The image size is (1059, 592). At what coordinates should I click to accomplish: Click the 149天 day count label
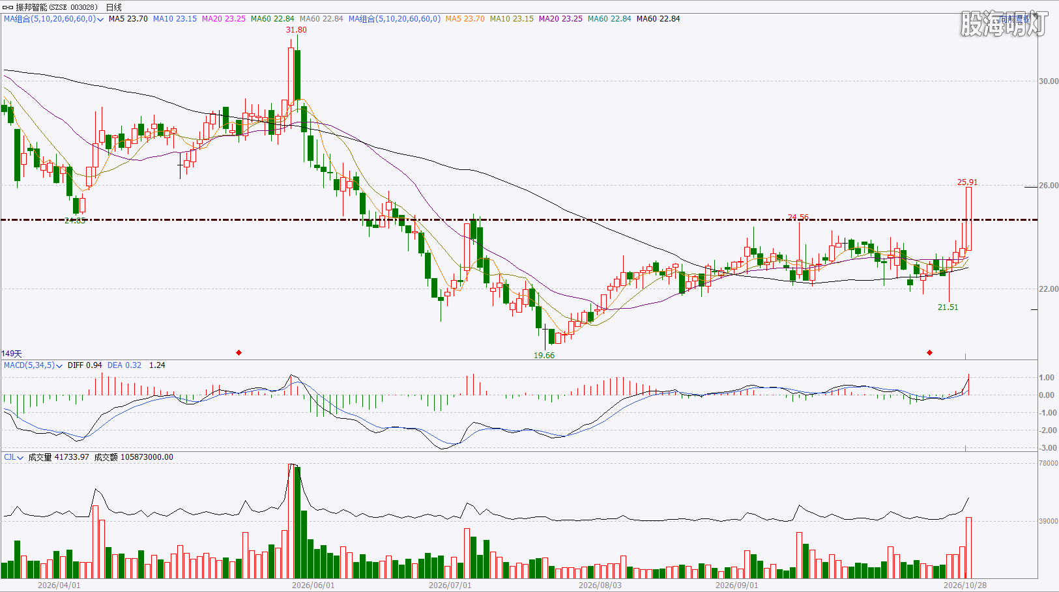click(x=12, y=354)
